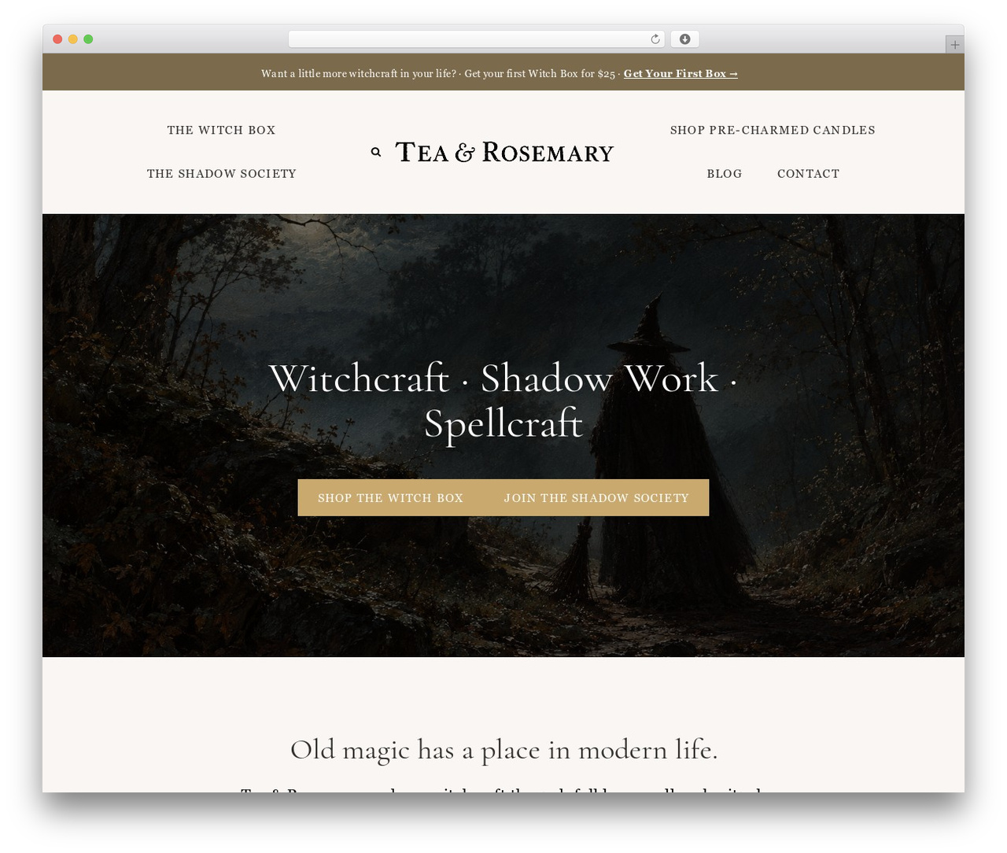Reload page with the refresh icon
The width and height of the screenshot is (1007, 853).
(x=655, y=39)
